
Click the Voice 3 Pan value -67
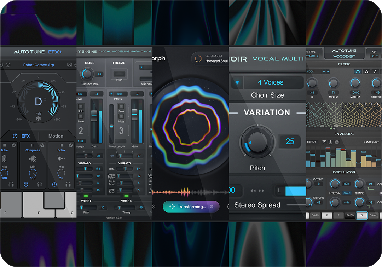(139, 156)
